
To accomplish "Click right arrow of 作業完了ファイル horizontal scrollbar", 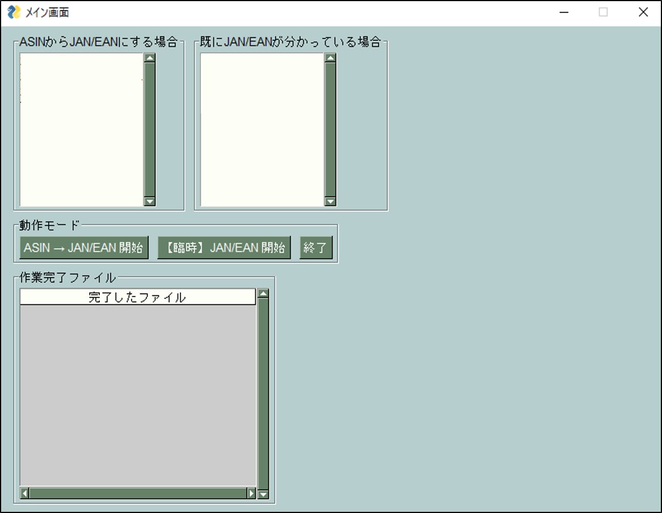I will point(251,493).
